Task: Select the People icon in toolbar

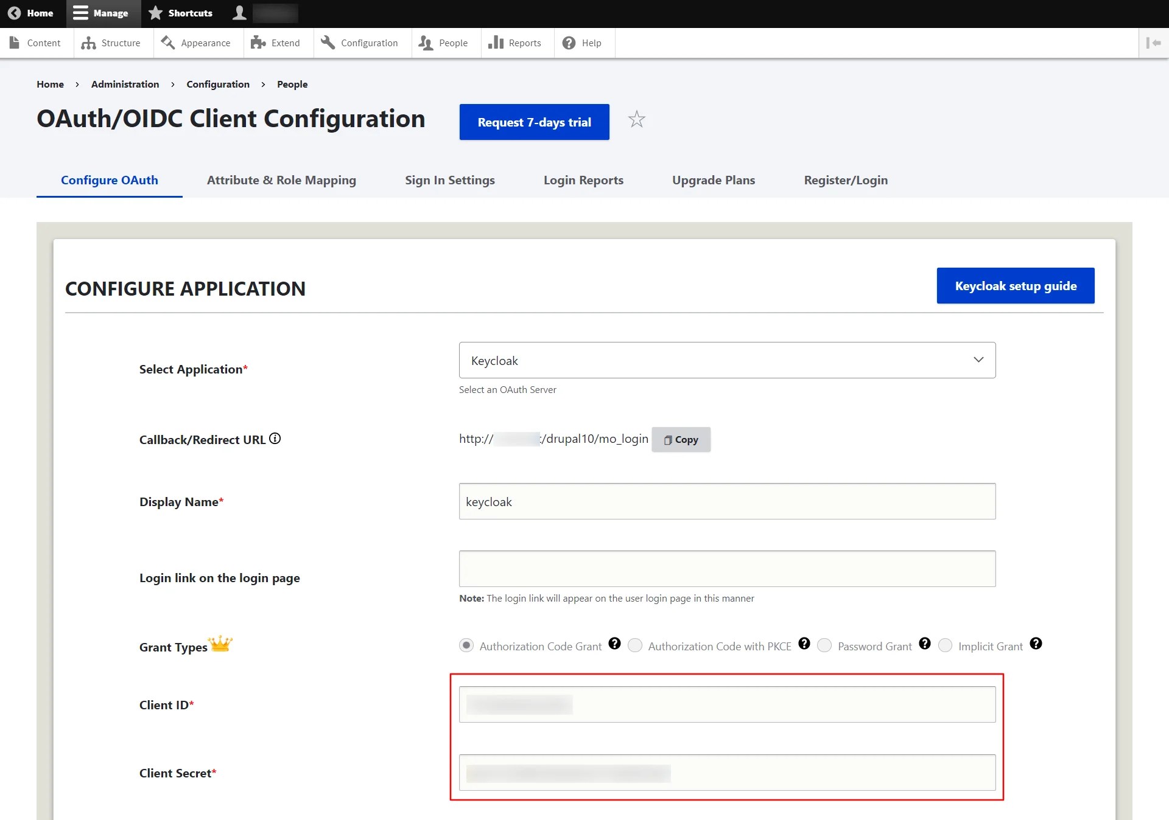Action: coord(425,43)
